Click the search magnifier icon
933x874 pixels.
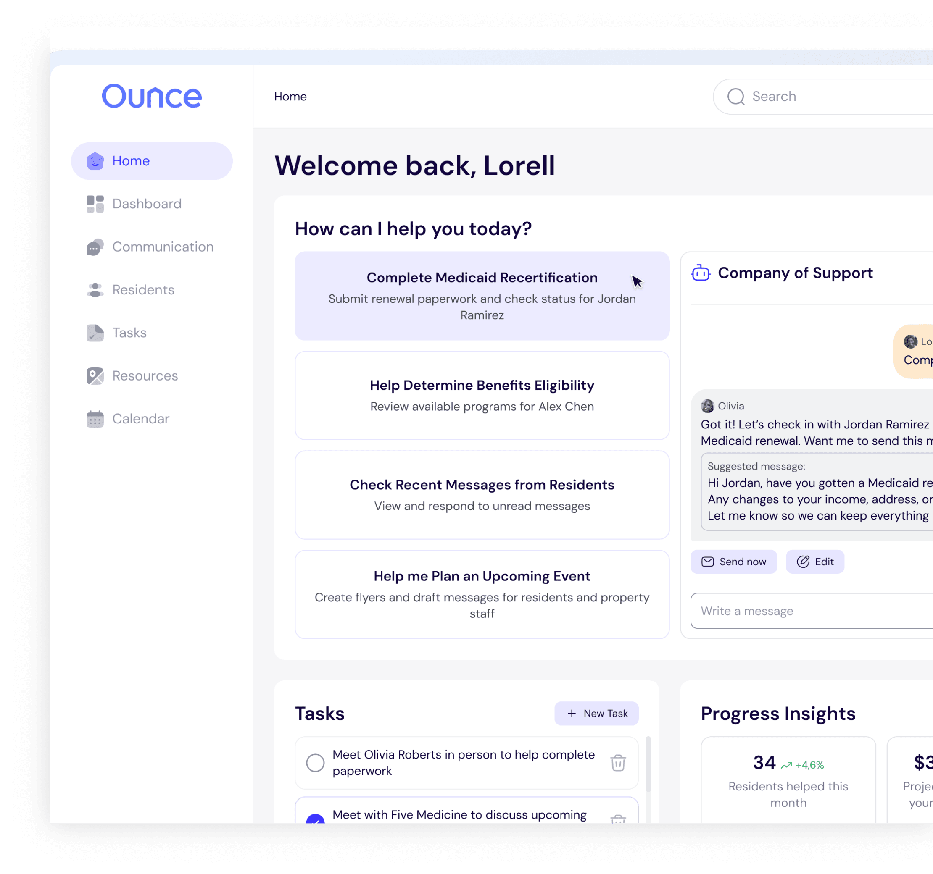(x=736, y=97)
